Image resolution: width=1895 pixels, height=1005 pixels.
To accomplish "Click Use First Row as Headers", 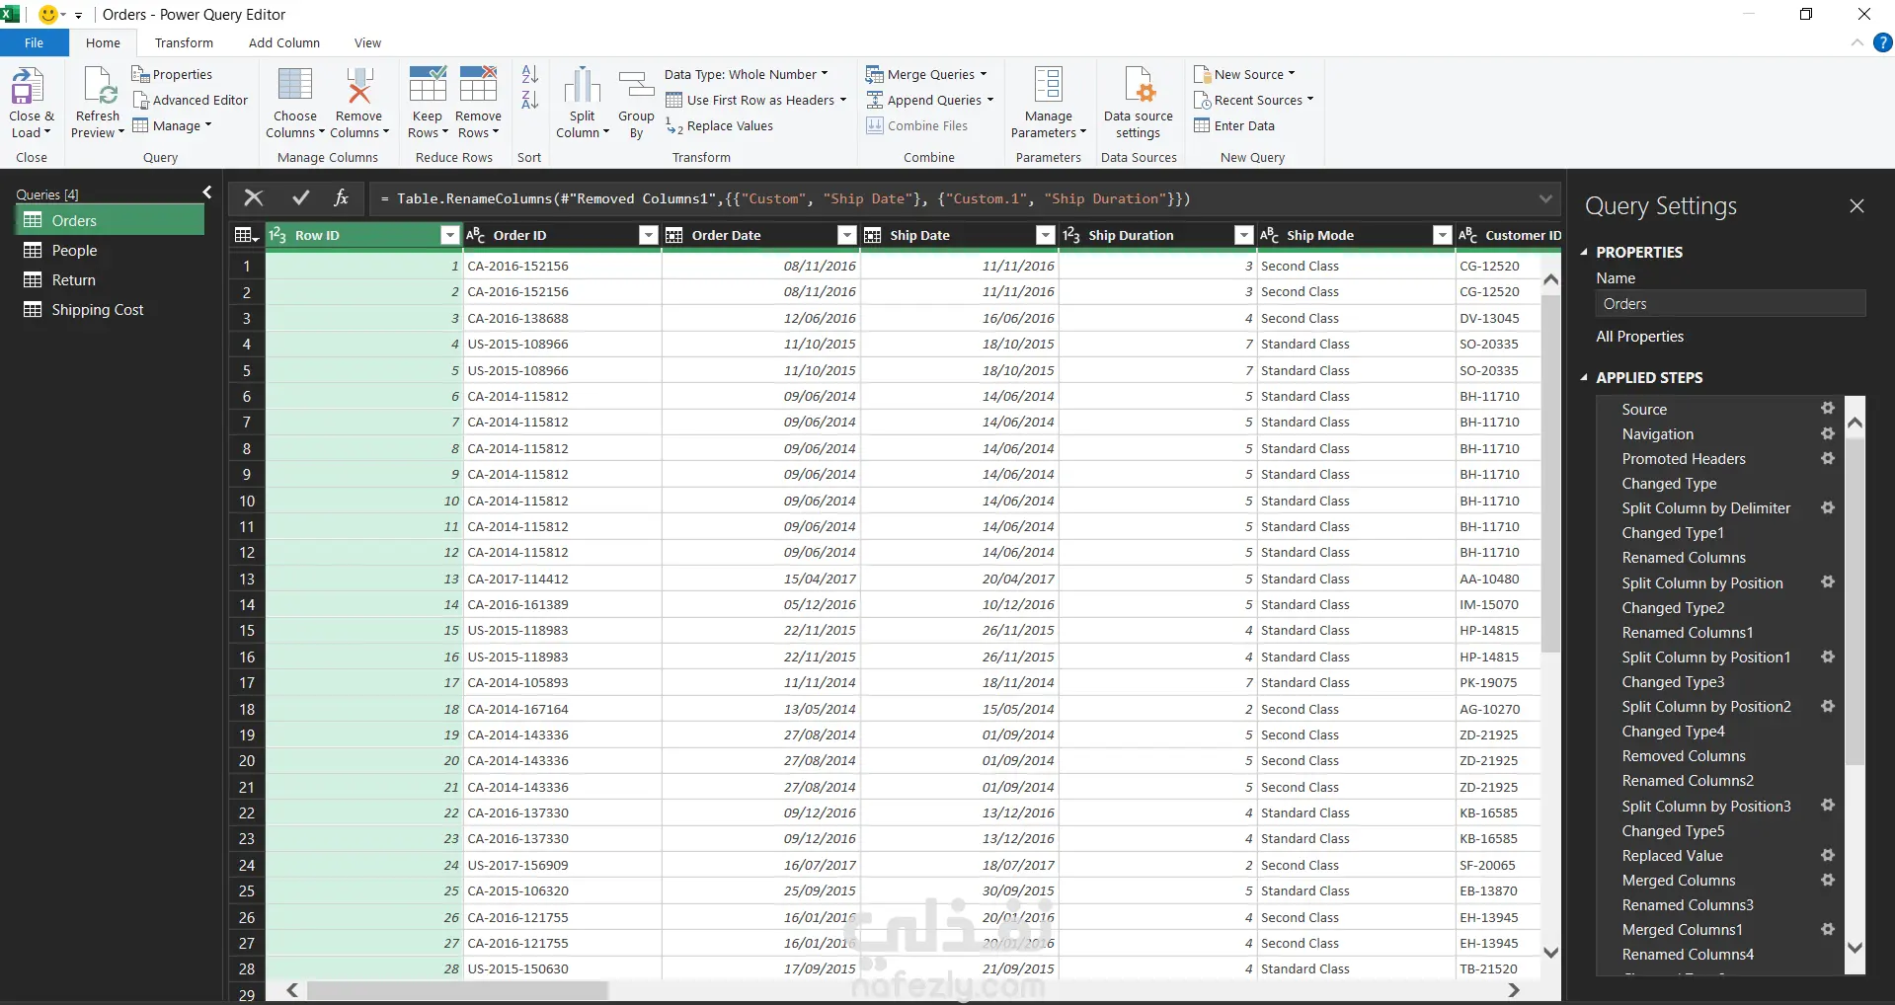I will pos(756,100).
